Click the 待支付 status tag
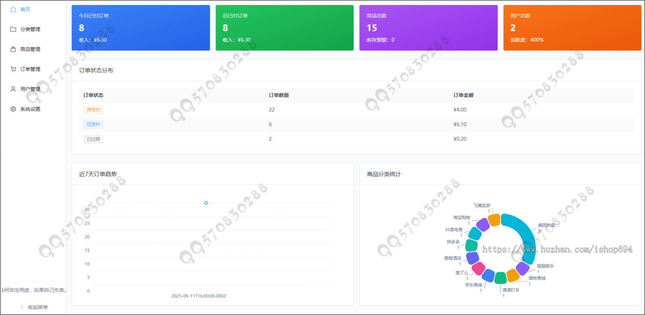The width and height of the screenshot is (645, 315). point(94,109)
